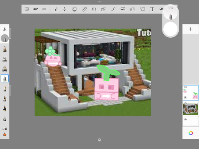Open the white color puck
The image size is (199, 149).
(170, 29)
